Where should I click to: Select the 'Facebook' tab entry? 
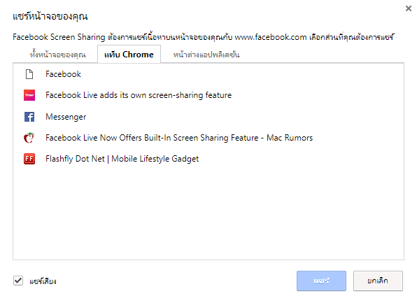pos(208,74)
